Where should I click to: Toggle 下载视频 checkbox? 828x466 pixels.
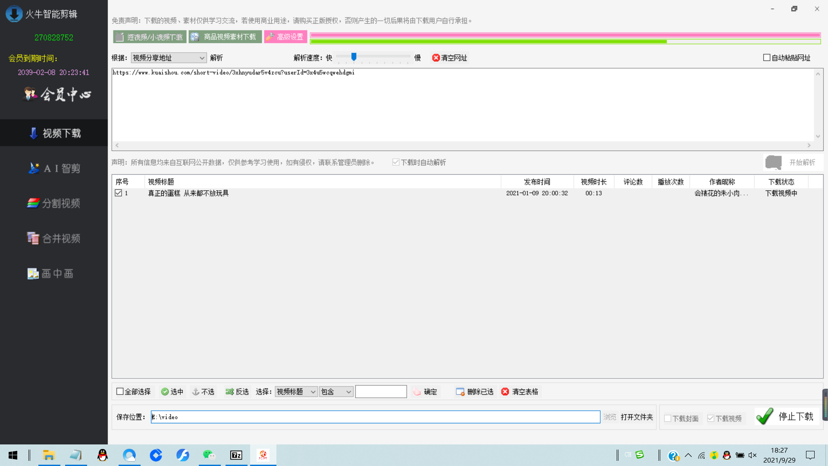click(711, 419)
